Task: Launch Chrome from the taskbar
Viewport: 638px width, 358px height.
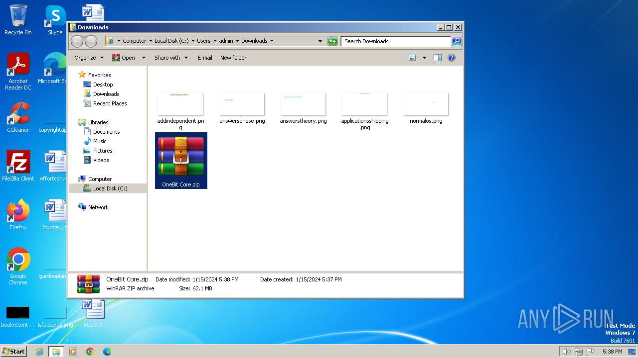Action: click(x=90, y=352)
